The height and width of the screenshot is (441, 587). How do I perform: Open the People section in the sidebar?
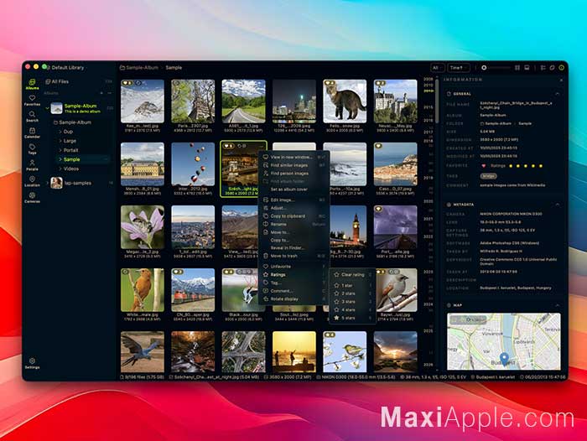(x=32, y=165)
